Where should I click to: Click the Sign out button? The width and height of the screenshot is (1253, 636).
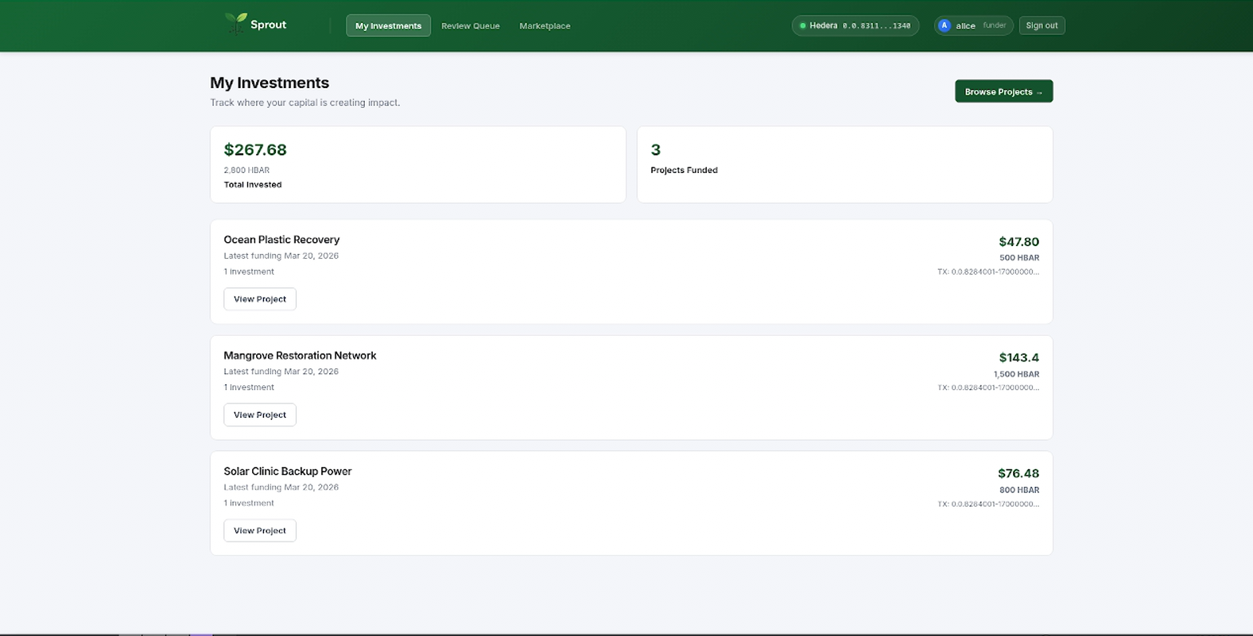(x=1042, y=25)
